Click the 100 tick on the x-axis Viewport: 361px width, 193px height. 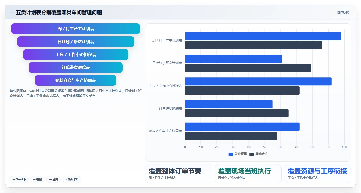(x=344, y=147)
